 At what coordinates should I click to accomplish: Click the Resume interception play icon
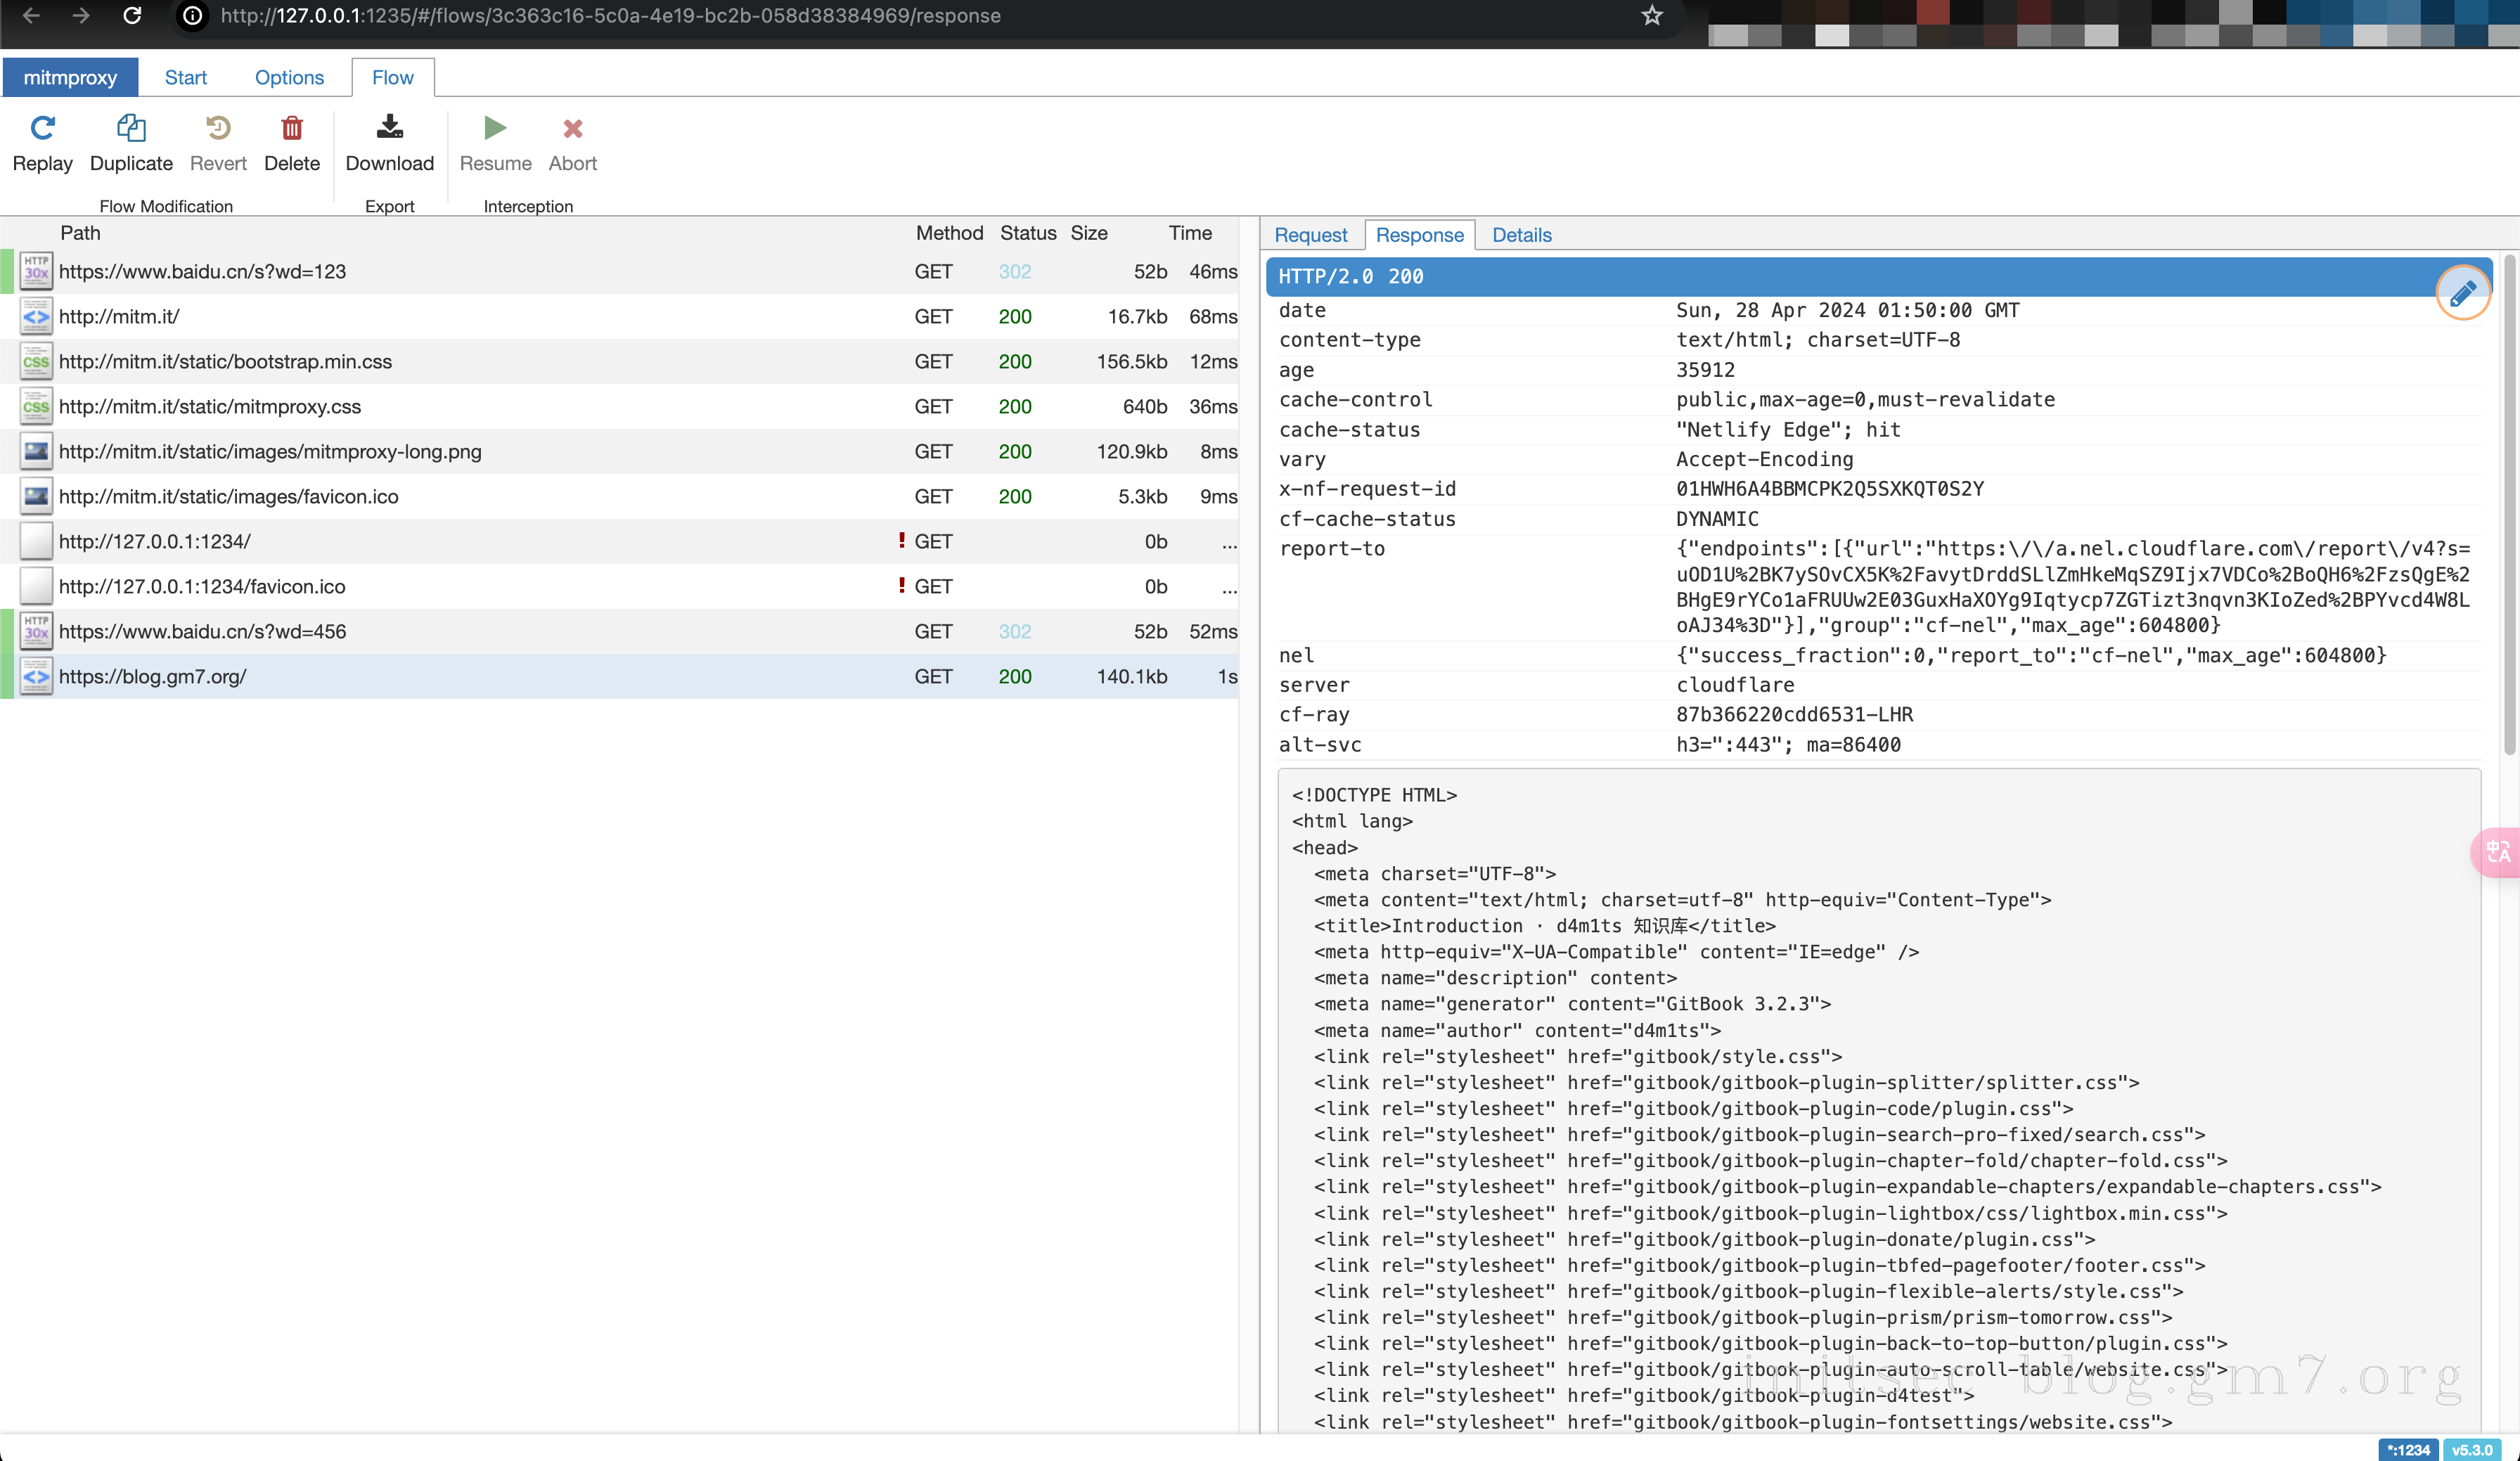coord(495,129)
